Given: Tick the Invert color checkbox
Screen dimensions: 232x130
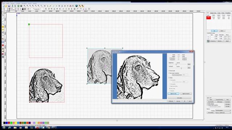Looking at the screenshot, I should click(169, 71).
